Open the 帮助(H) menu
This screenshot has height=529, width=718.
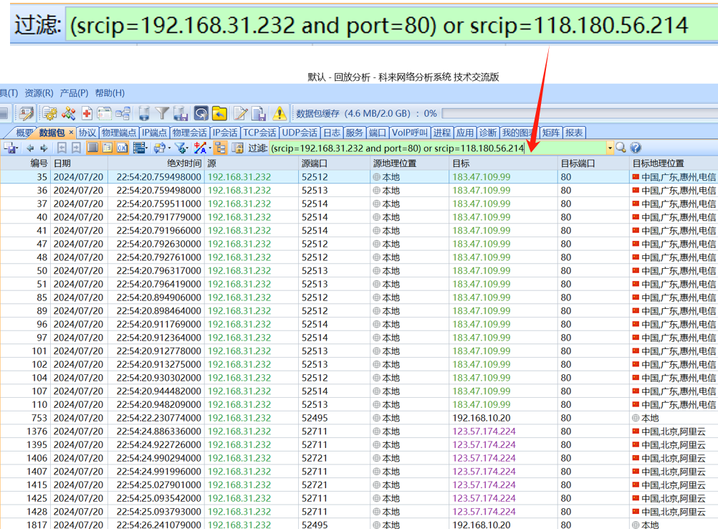109,93
